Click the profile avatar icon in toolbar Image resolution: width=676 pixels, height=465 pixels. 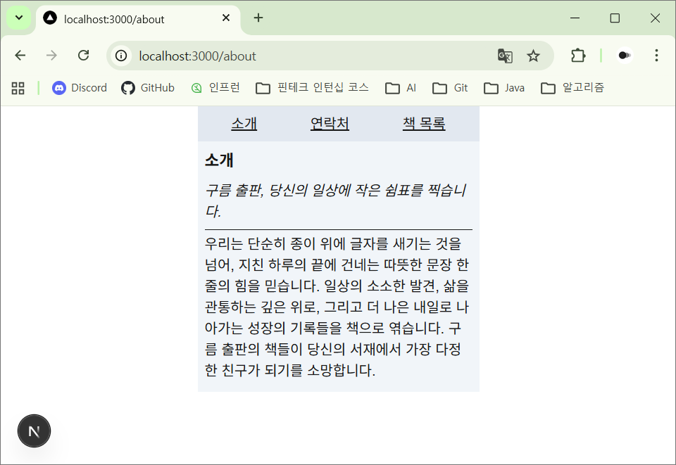point(624,56)
